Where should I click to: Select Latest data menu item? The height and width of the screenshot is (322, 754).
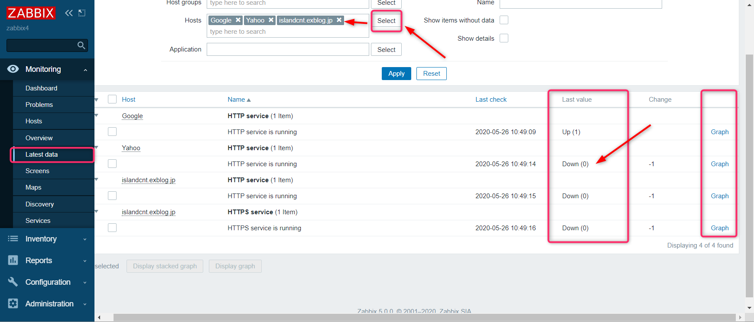pyautogui.click(x=53, y=154)
